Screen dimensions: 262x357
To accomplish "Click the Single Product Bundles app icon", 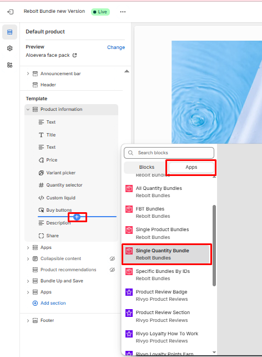I will [x=129, y=229].
